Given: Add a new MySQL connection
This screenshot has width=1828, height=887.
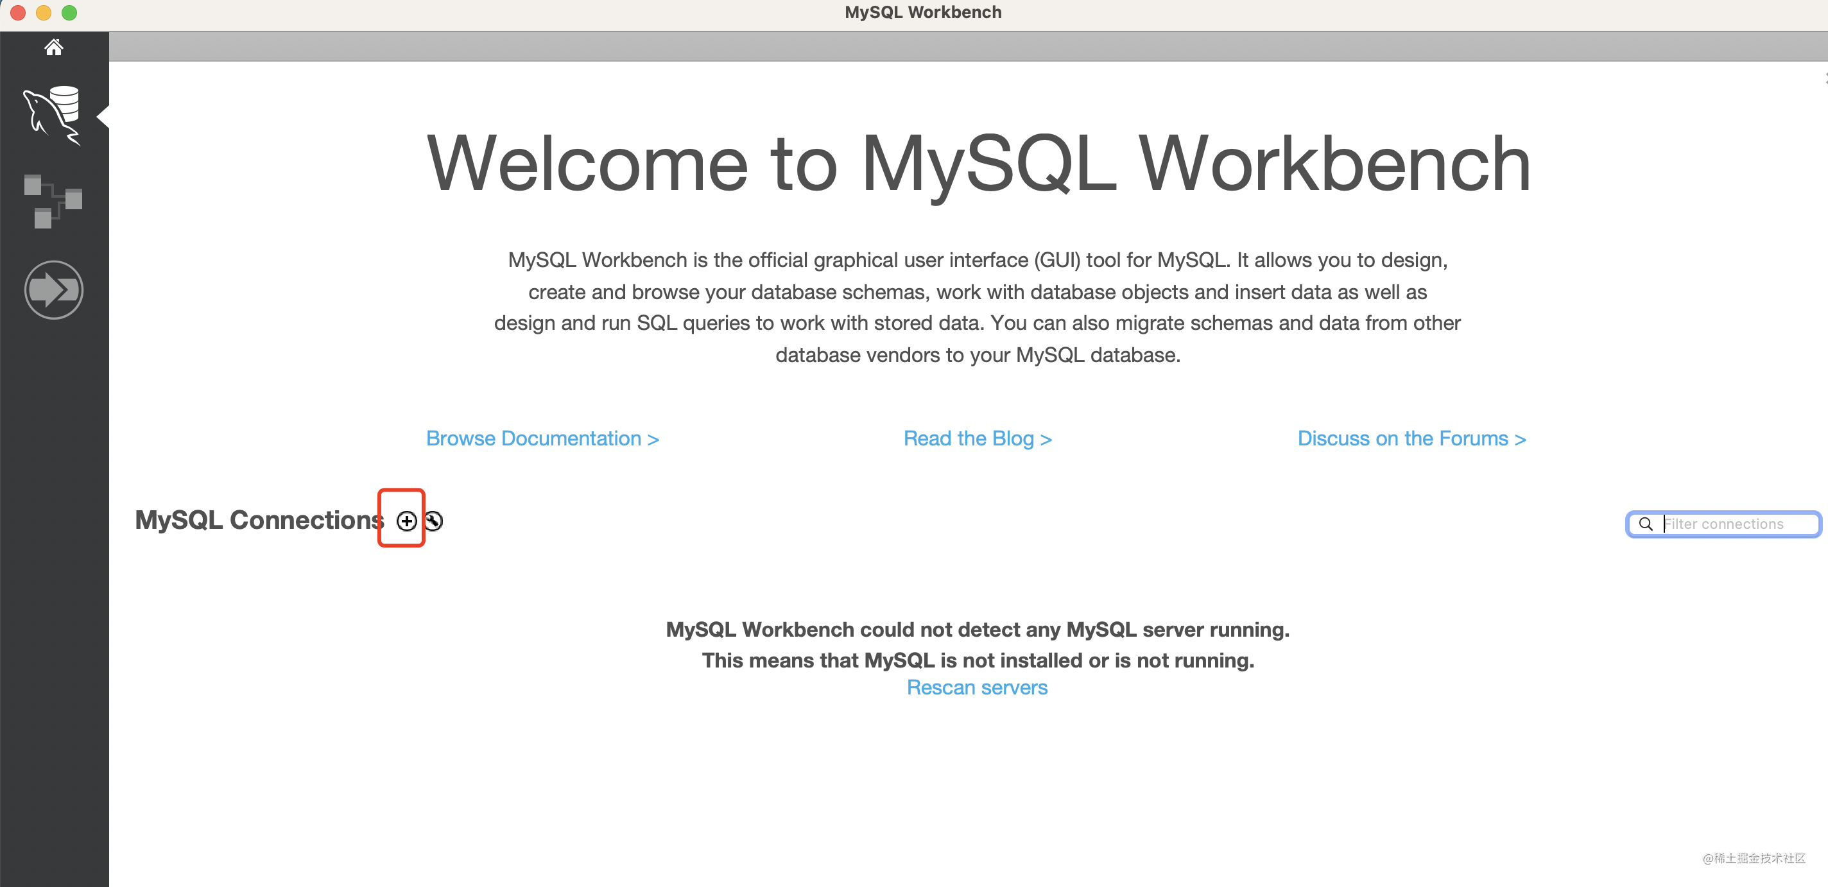Looking at the screenshot, I should [406, 522].
